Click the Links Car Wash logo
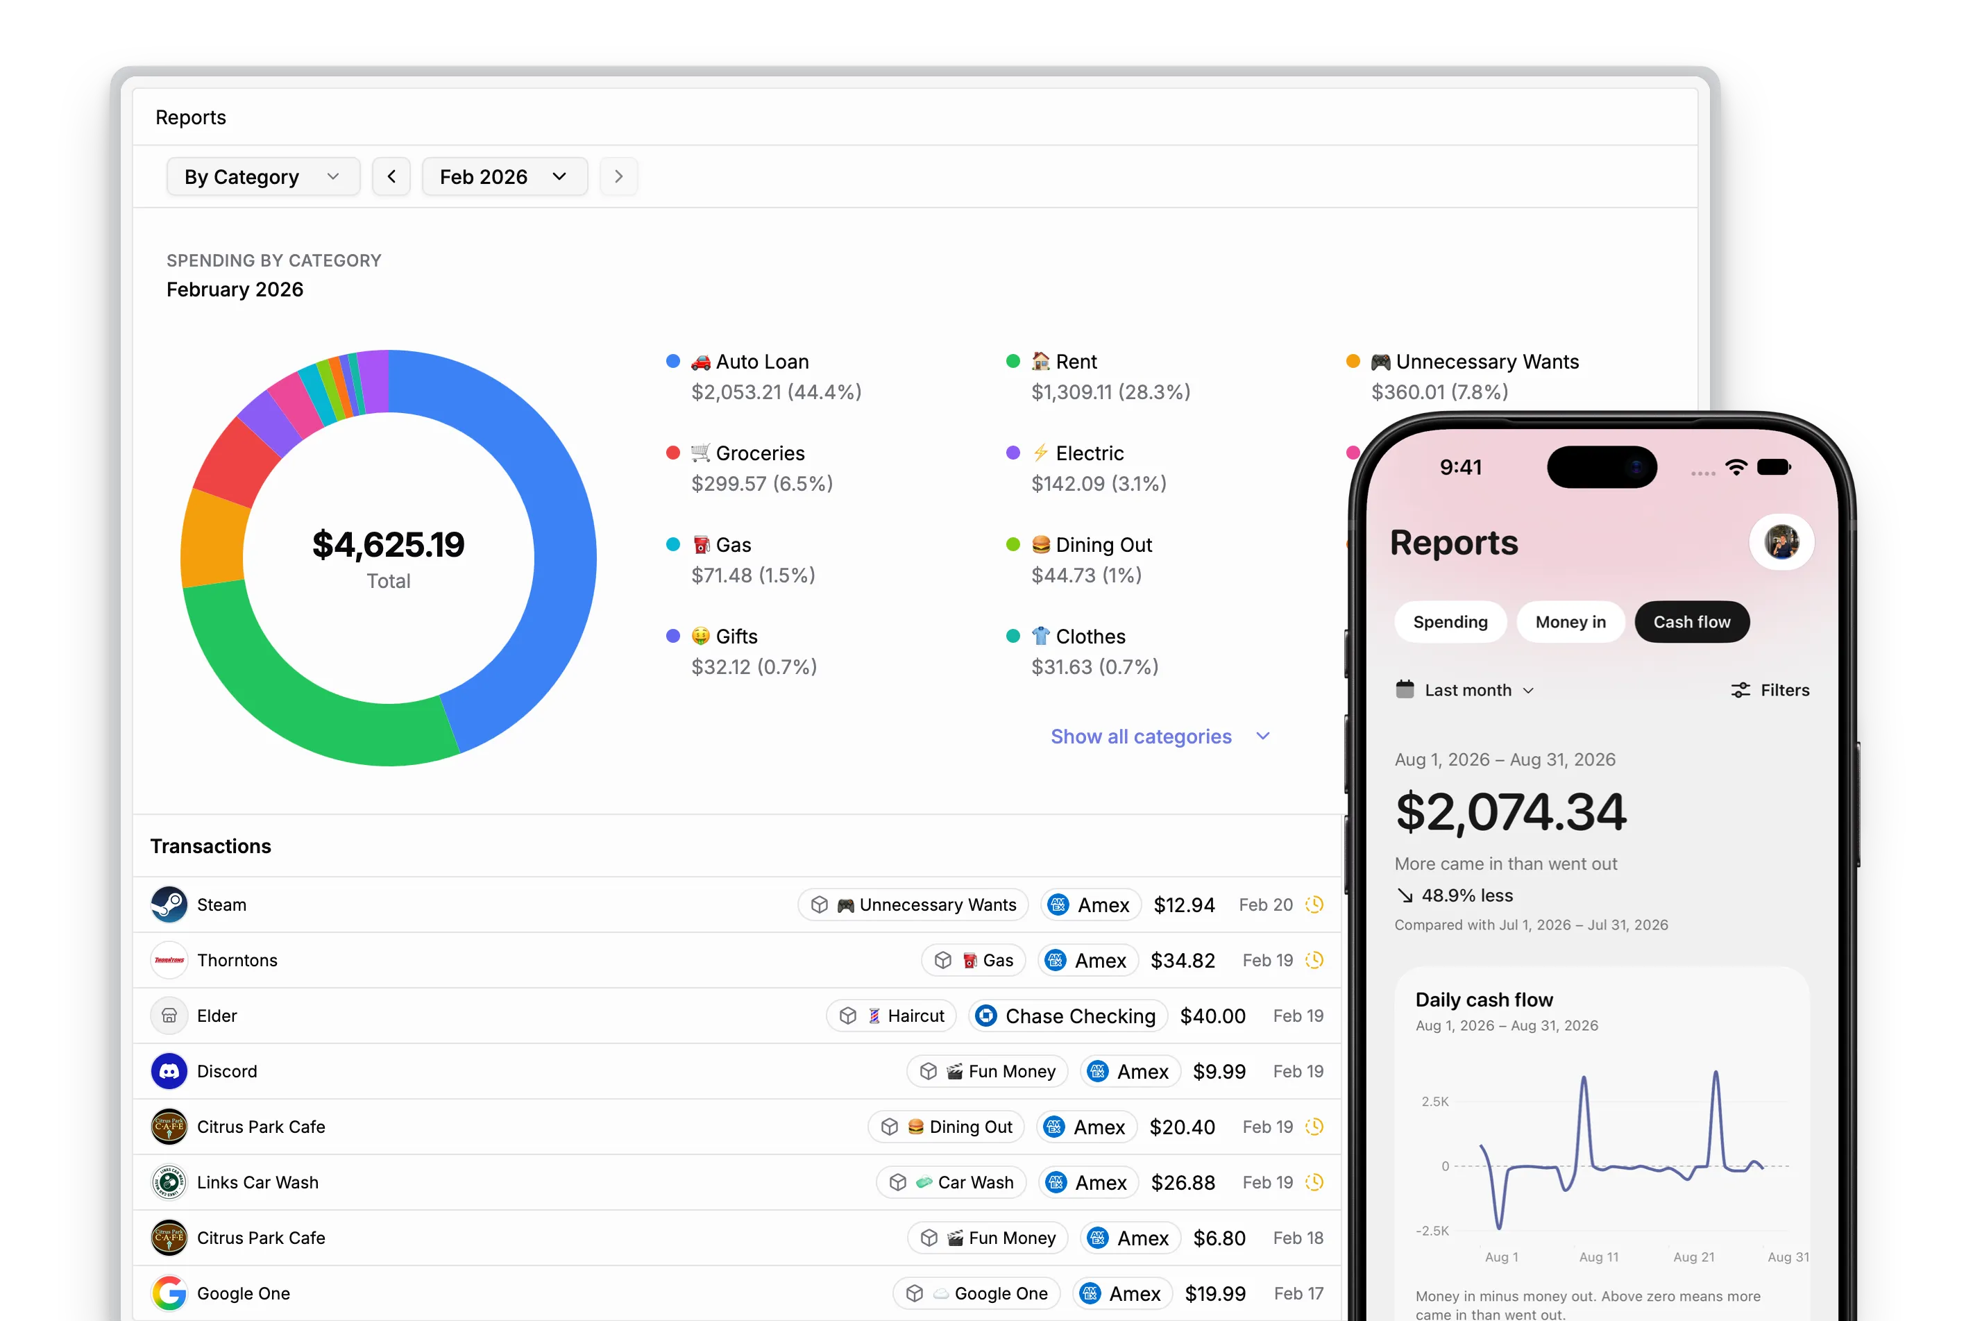1982x1321 pixels. point(169,1182)
